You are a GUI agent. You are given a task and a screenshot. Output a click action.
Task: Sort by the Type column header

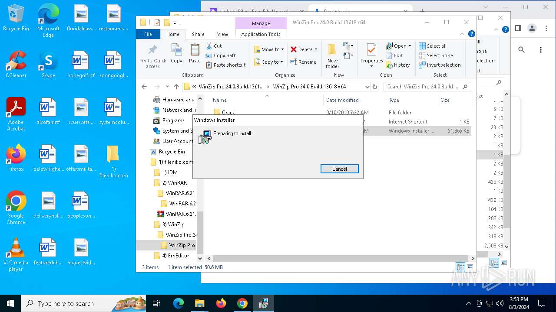click(411, 100)
